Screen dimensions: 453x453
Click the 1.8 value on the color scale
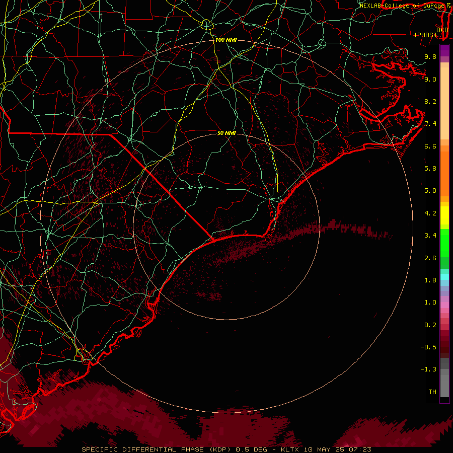430,280
